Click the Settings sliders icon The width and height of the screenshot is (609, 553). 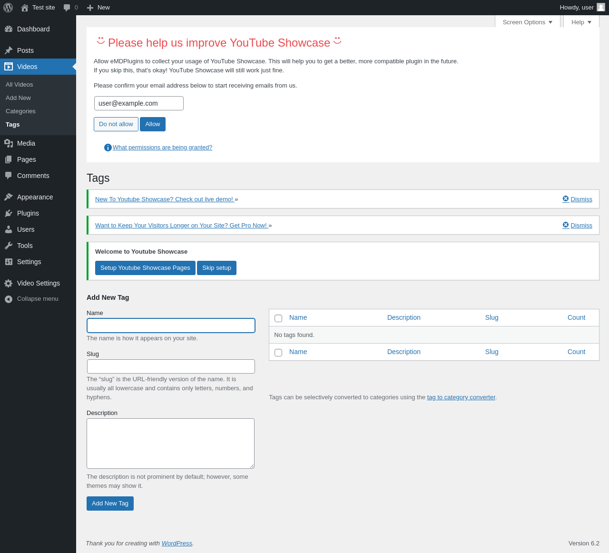point(9,262)
